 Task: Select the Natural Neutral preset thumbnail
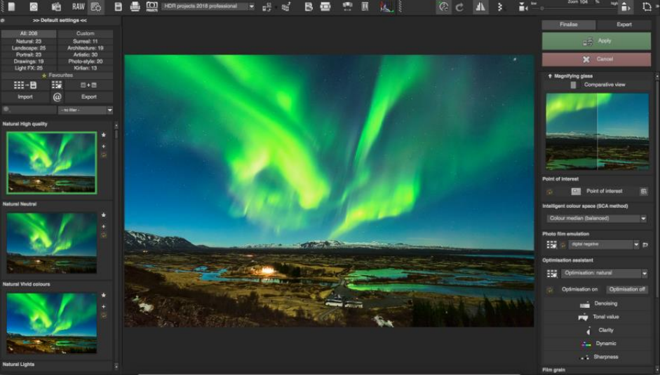point(52,243)
